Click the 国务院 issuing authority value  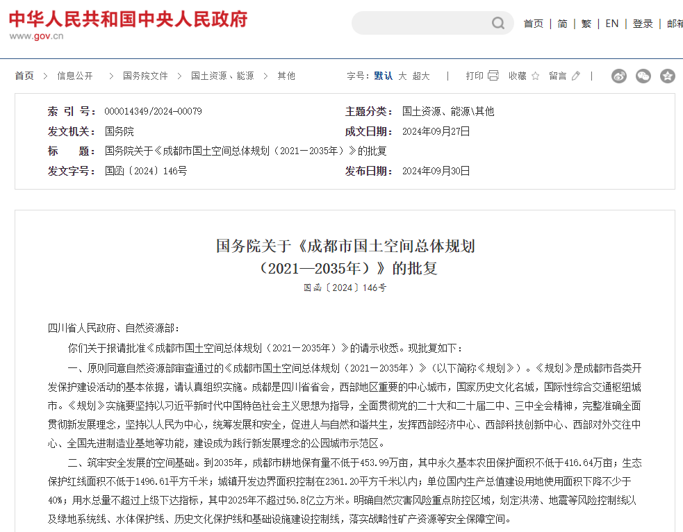120,131
